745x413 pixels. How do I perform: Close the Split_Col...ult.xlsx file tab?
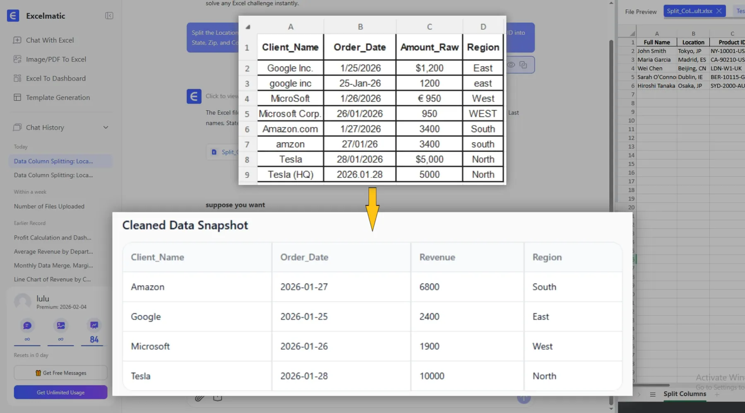719,11
